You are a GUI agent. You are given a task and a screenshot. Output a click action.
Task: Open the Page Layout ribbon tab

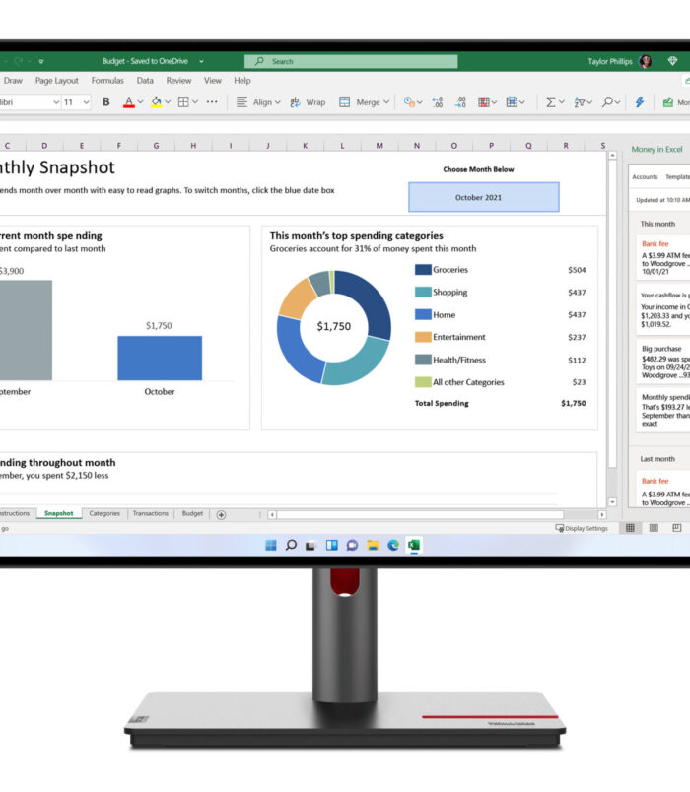(x=56, y=81)
